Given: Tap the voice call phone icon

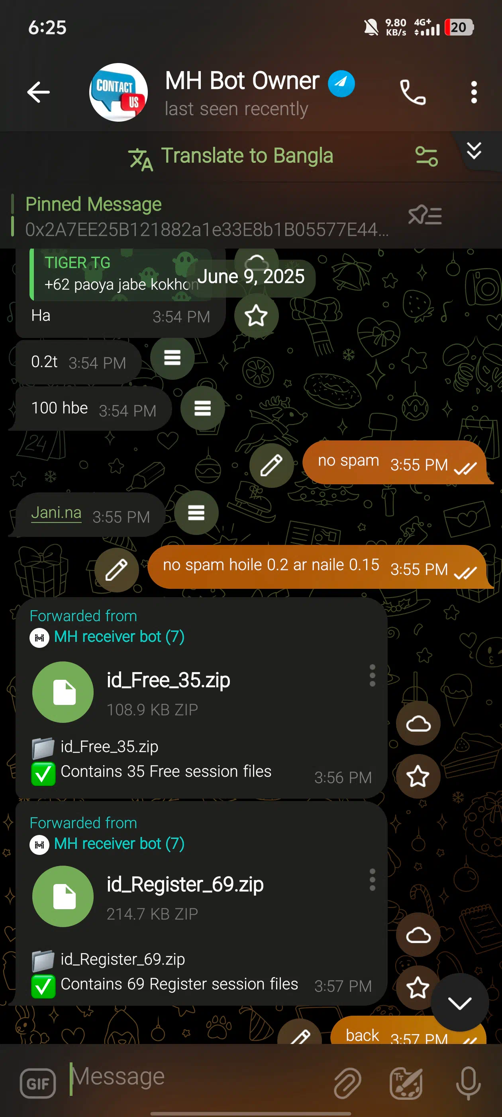Looking at the screenshot, I should click(x=412, y=92).
